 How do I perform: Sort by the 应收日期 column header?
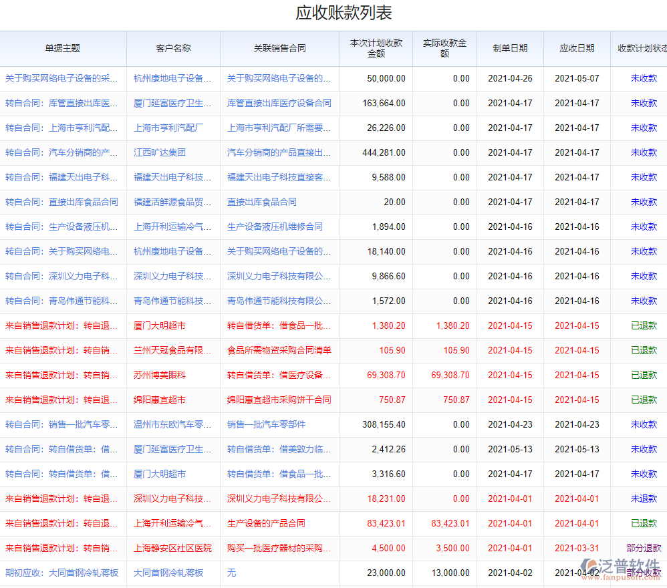(577, 48)
